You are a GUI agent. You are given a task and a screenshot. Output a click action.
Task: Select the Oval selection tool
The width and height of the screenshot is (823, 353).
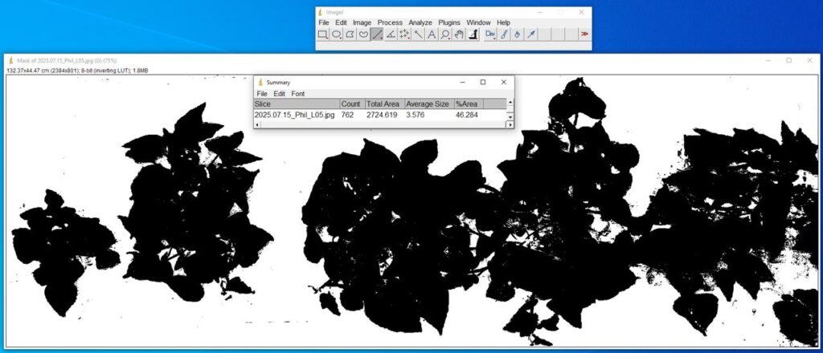point(337,34)
